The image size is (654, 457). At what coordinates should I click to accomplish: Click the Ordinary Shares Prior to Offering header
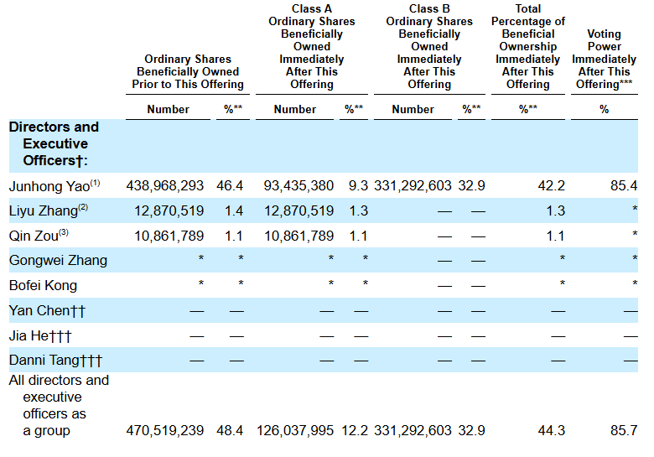pos(188,72)
